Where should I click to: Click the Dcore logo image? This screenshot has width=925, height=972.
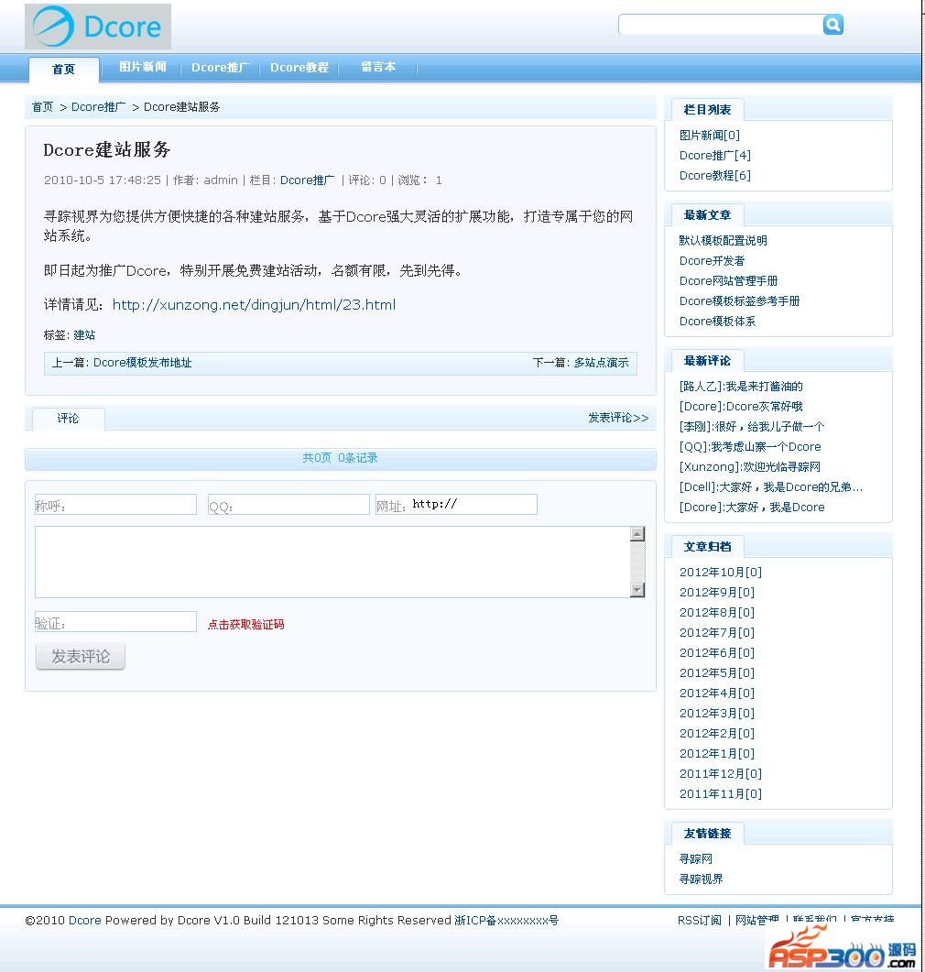98,27
